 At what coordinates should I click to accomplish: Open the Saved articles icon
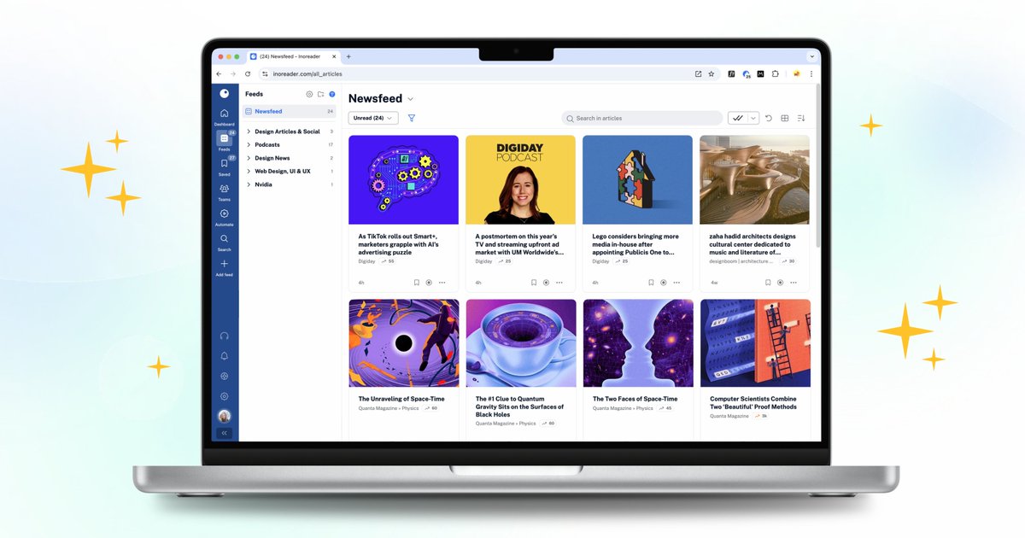click(x=224, y=163)
